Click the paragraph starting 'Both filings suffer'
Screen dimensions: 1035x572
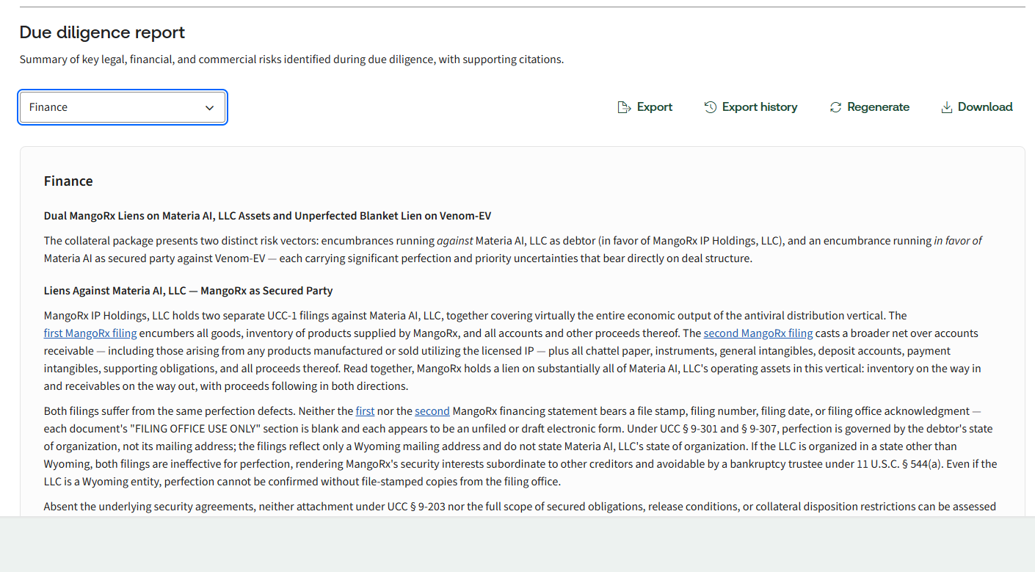pos(520,446)
